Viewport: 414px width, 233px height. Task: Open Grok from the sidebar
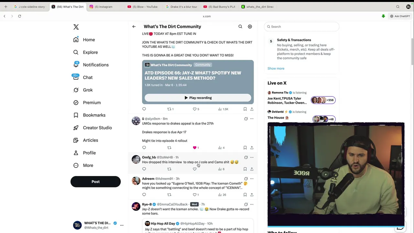coord(83,90)
